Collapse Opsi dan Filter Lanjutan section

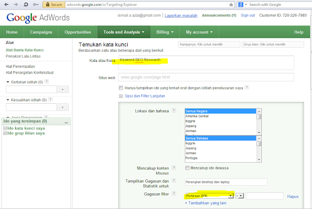point(121,96)
